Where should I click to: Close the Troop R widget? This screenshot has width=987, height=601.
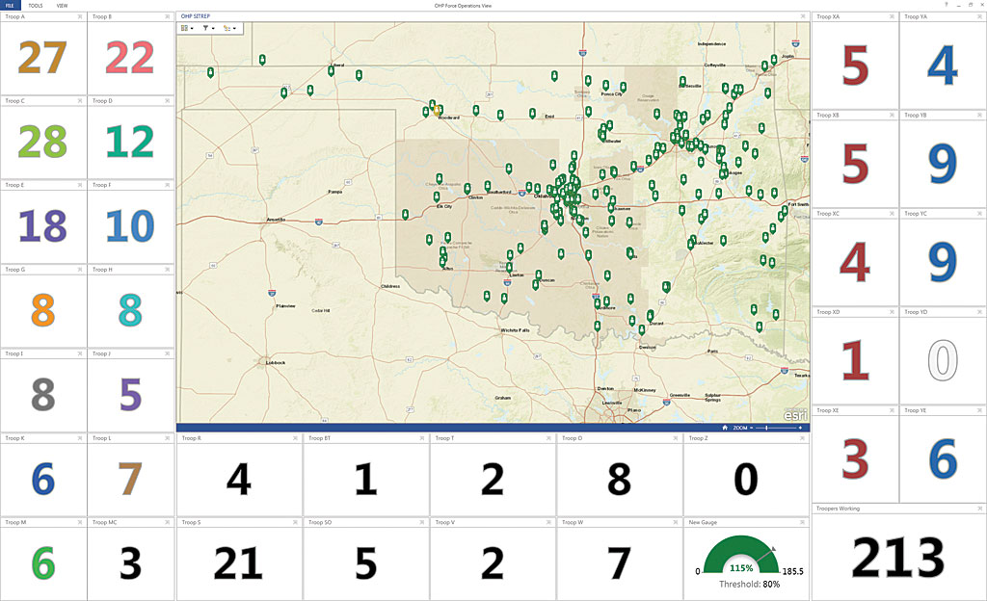[x=295, y=438]
